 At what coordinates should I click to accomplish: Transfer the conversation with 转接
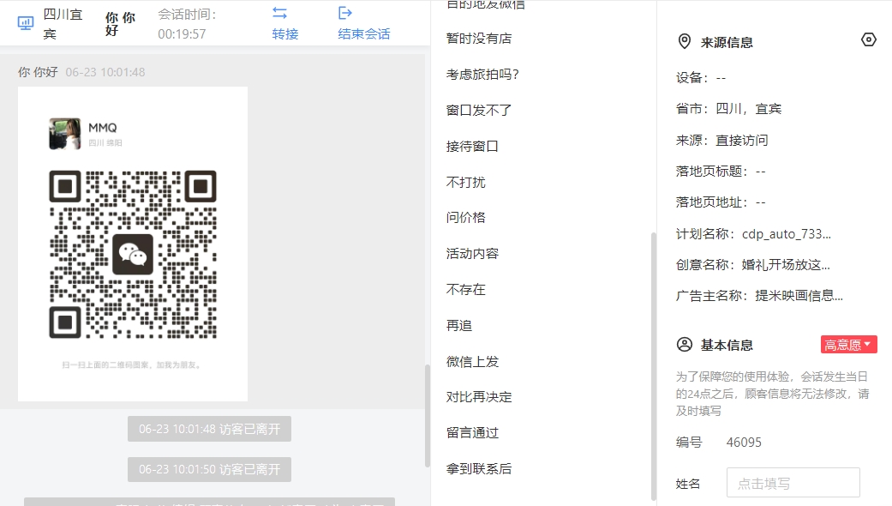pos(285,34)
